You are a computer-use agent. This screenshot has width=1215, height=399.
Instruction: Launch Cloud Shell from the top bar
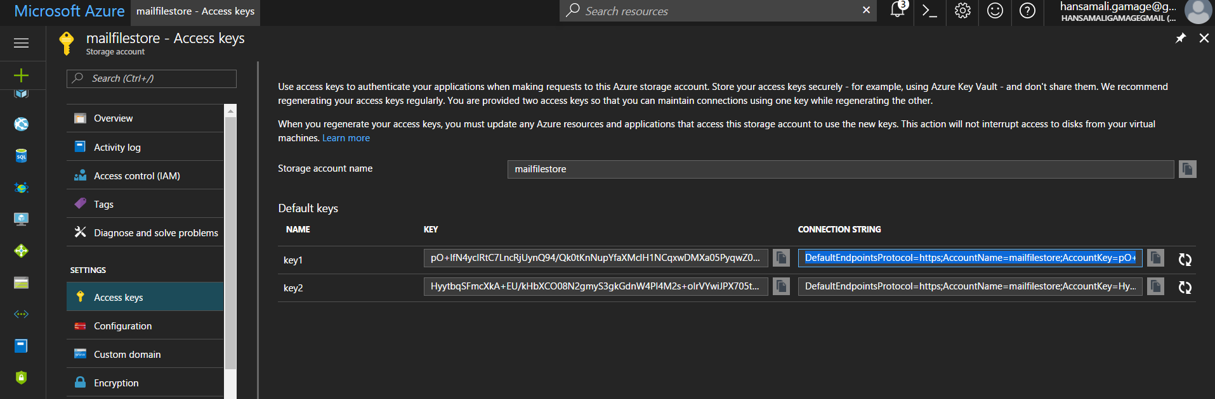929,11
